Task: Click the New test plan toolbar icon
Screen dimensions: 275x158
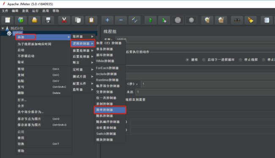Action: 8,20
